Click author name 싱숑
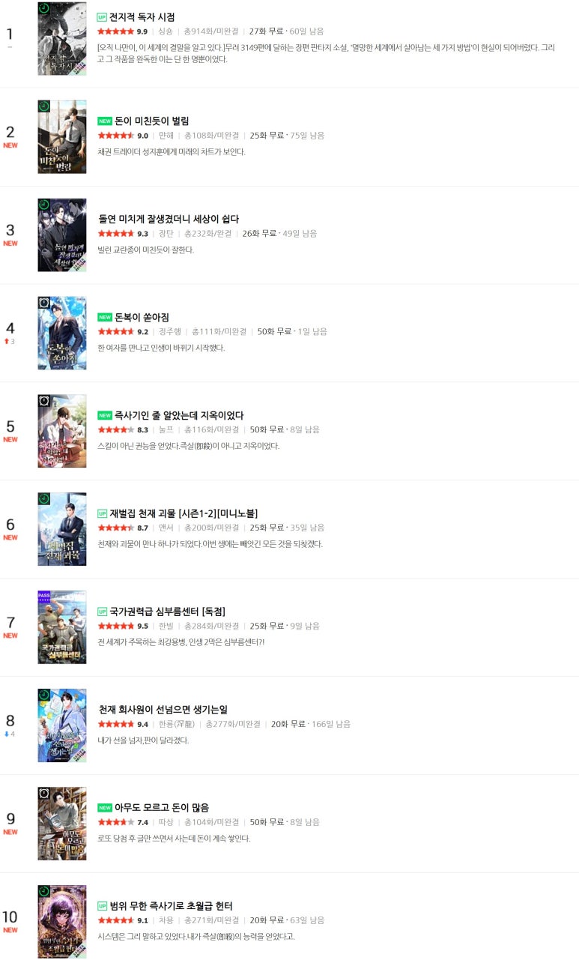Viewport: 579px width, 960px height. tap(166, 31)
